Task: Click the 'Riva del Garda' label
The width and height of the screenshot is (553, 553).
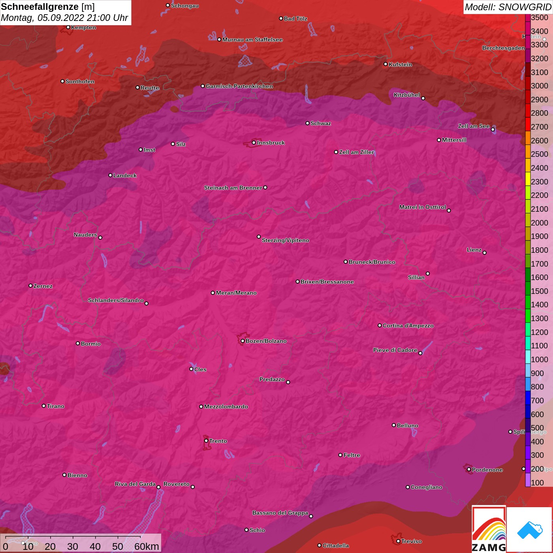Action: coord(135,484)
